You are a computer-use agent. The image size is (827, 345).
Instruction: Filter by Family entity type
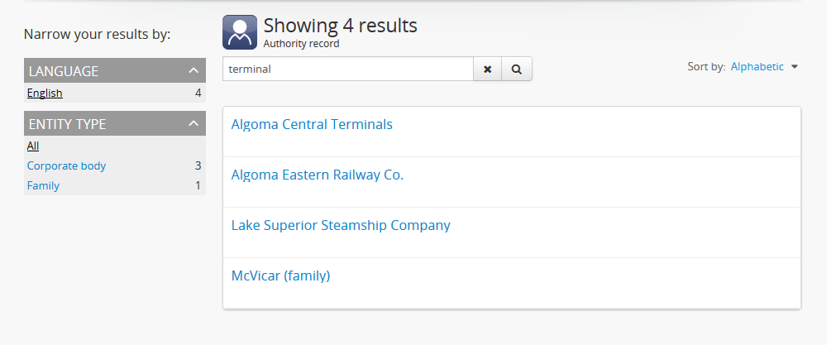(43, 186)
